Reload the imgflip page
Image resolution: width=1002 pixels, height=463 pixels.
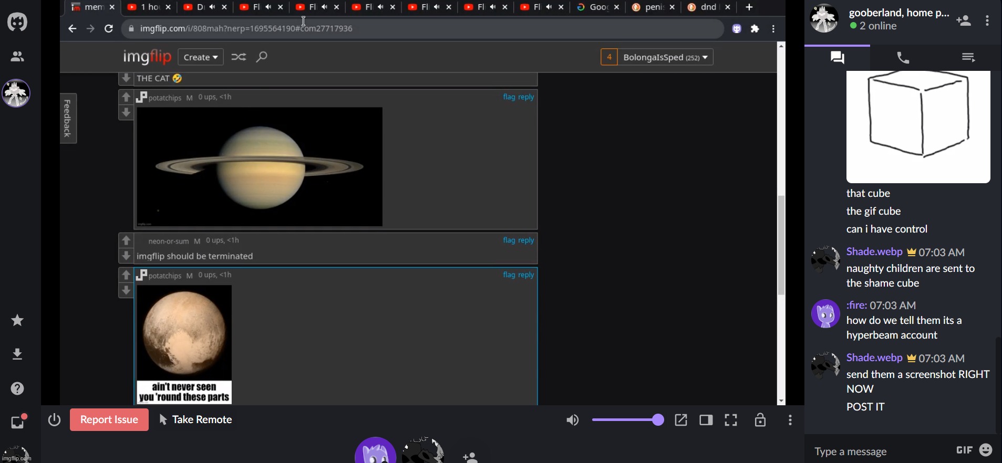(x=109, y=29)
